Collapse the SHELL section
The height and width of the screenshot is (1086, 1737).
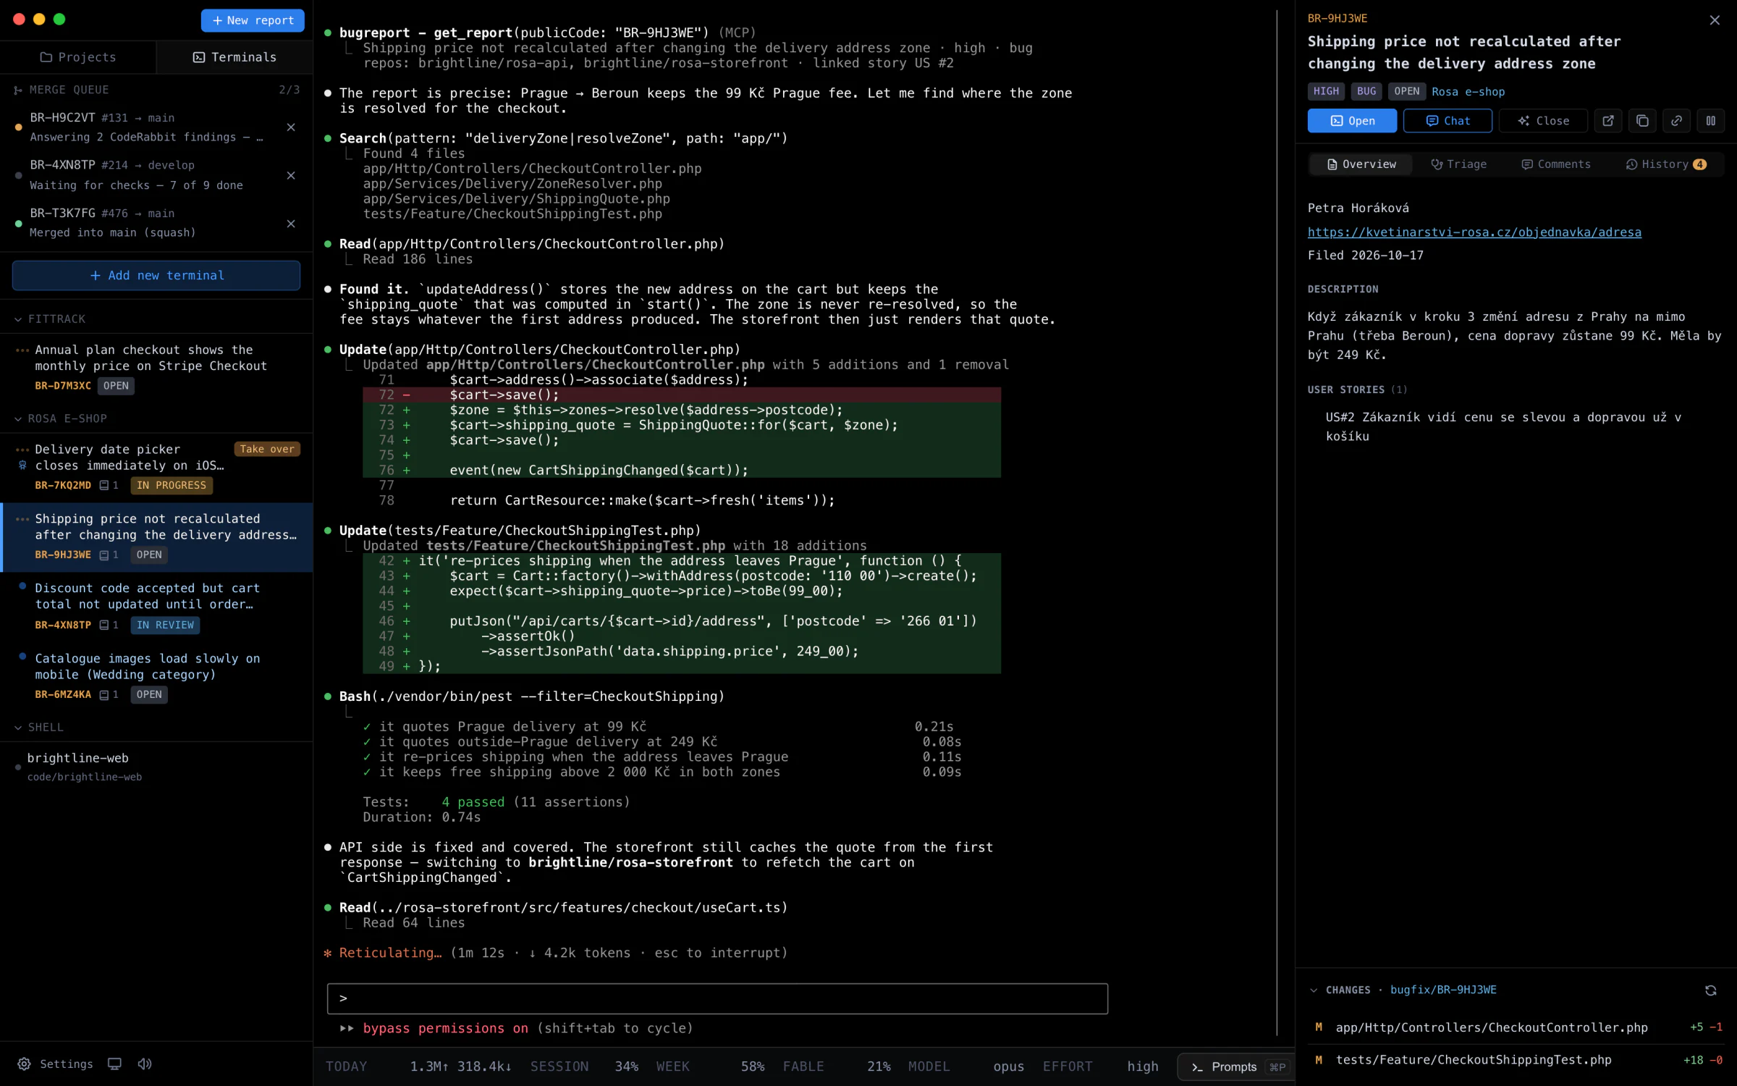click(18, 728)
